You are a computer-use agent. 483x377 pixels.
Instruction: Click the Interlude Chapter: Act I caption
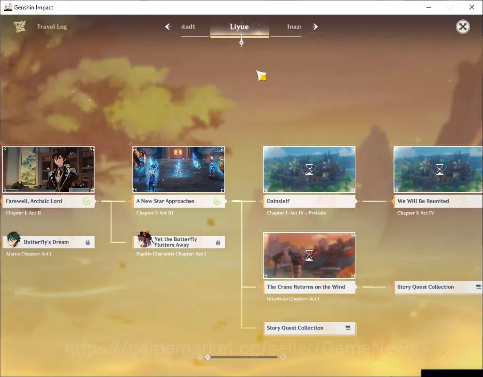(x=293, y=299)
